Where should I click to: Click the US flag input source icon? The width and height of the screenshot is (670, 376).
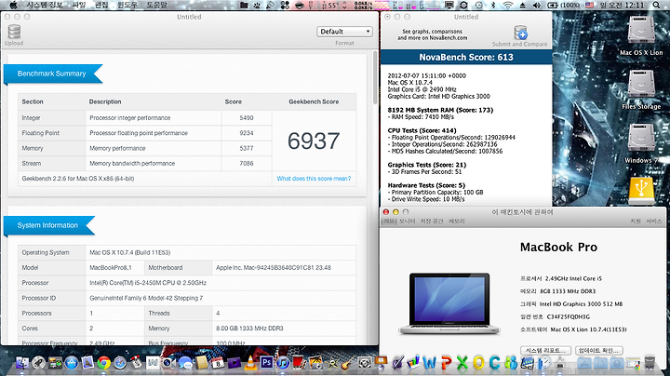[590, 6]
